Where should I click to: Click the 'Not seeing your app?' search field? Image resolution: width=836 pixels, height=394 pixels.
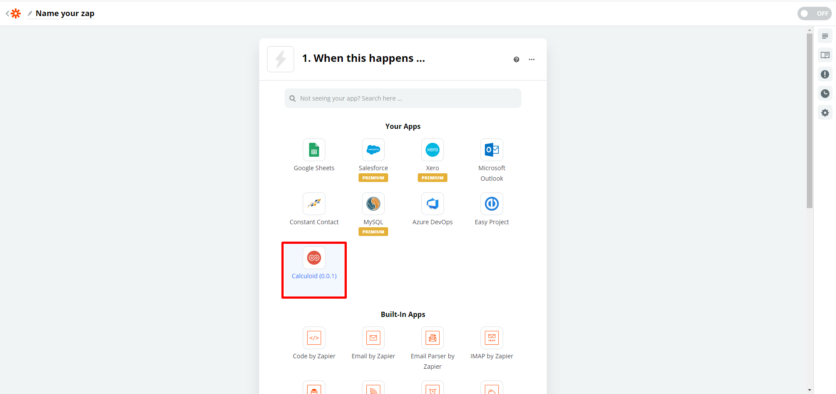coord(403,98)
